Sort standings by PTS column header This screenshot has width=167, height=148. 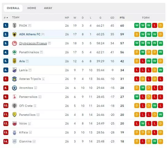tap(122, 18)
